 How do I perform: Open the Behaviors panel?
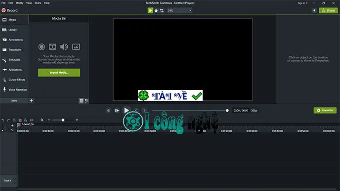(14, 60)
